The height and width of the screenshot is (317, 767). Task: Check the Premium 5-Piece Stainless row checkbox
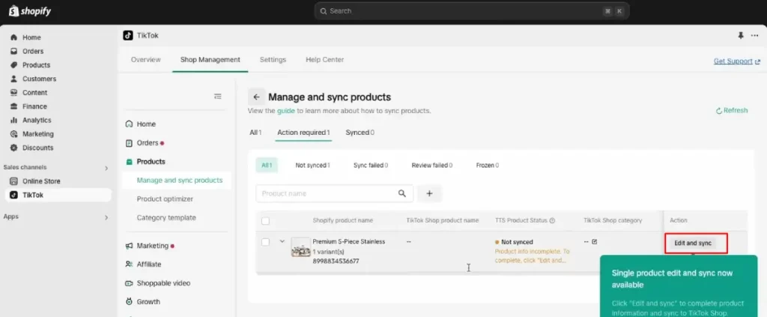[265, 242]
